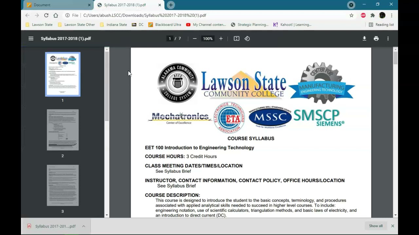The width and height of the screenshot is (419, 235).
Task: Expand the download item options chevron
Action: point(84,226)
